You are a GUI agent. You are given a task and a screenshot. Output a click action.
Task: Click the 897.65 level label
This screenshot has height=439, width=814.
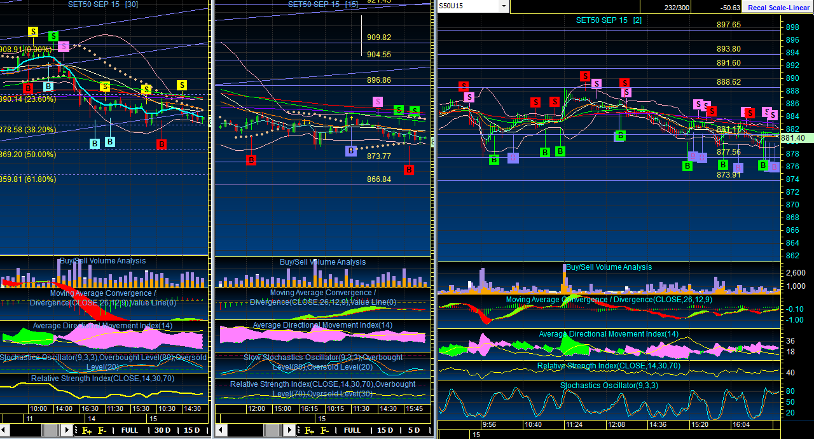[x=729, y=25]
